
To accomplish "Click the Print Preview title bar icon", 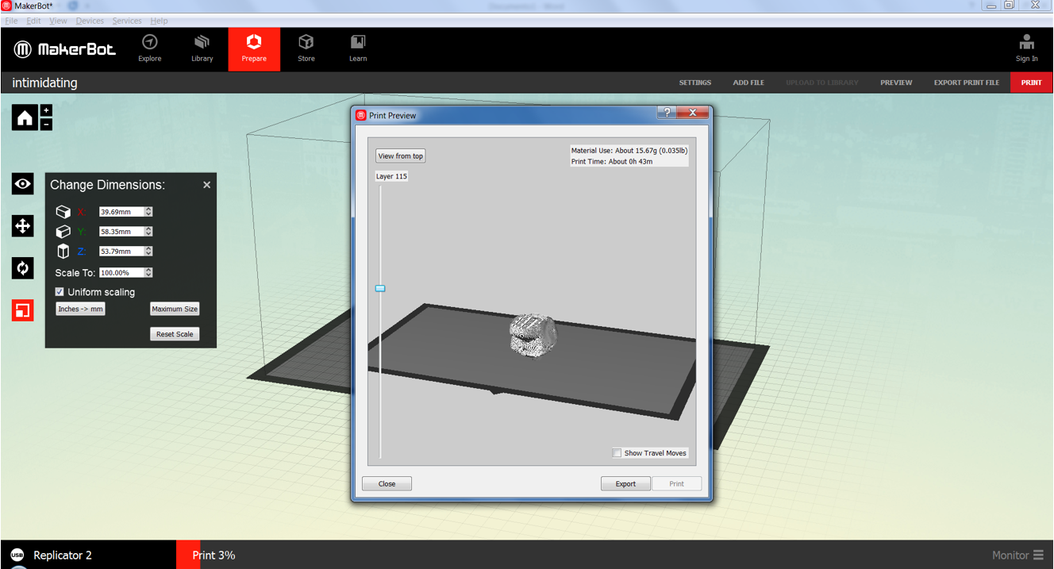I will (x=361, y=115).
